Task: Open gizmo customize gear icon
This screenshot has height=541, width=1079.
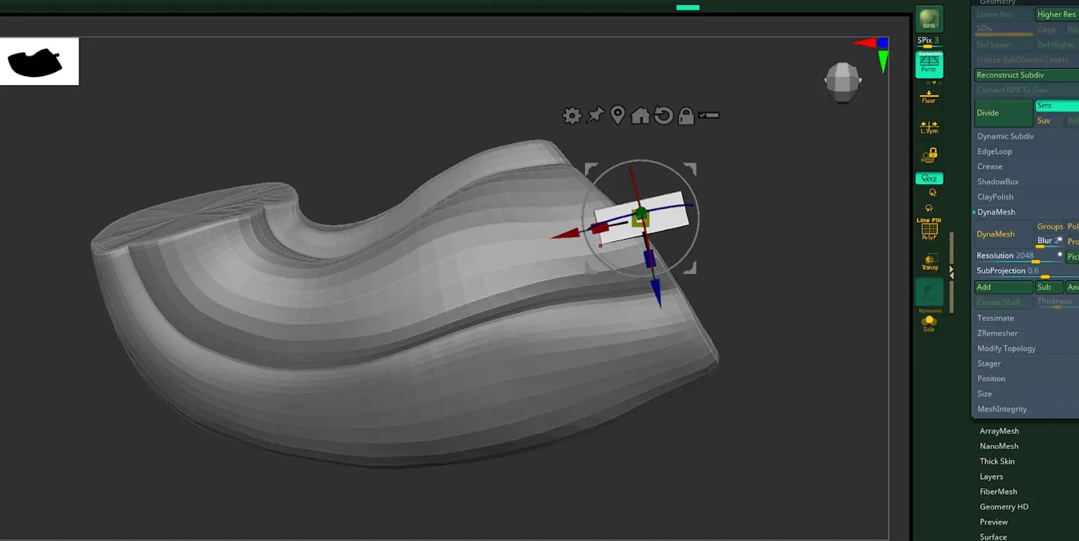Action: pos(572,116)
